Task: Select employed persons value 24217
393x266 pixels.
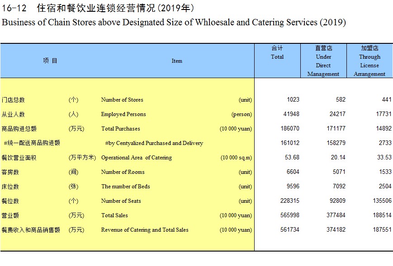Action: point(337,114)
